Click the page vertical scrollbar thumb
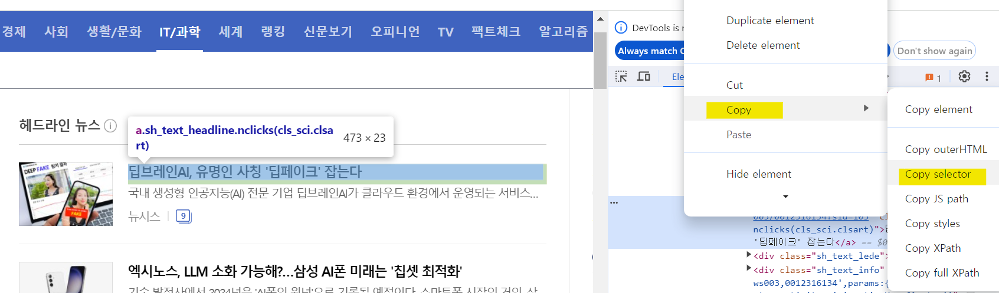The image size is (999, 293). [x=600, y=60]
